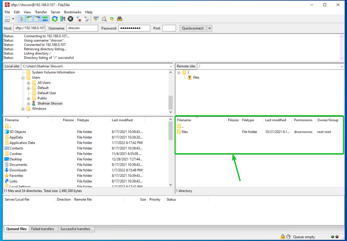Open the Remote site path dropdown
Viewport: 347px width, 241px height.
[x=341, y=66]
